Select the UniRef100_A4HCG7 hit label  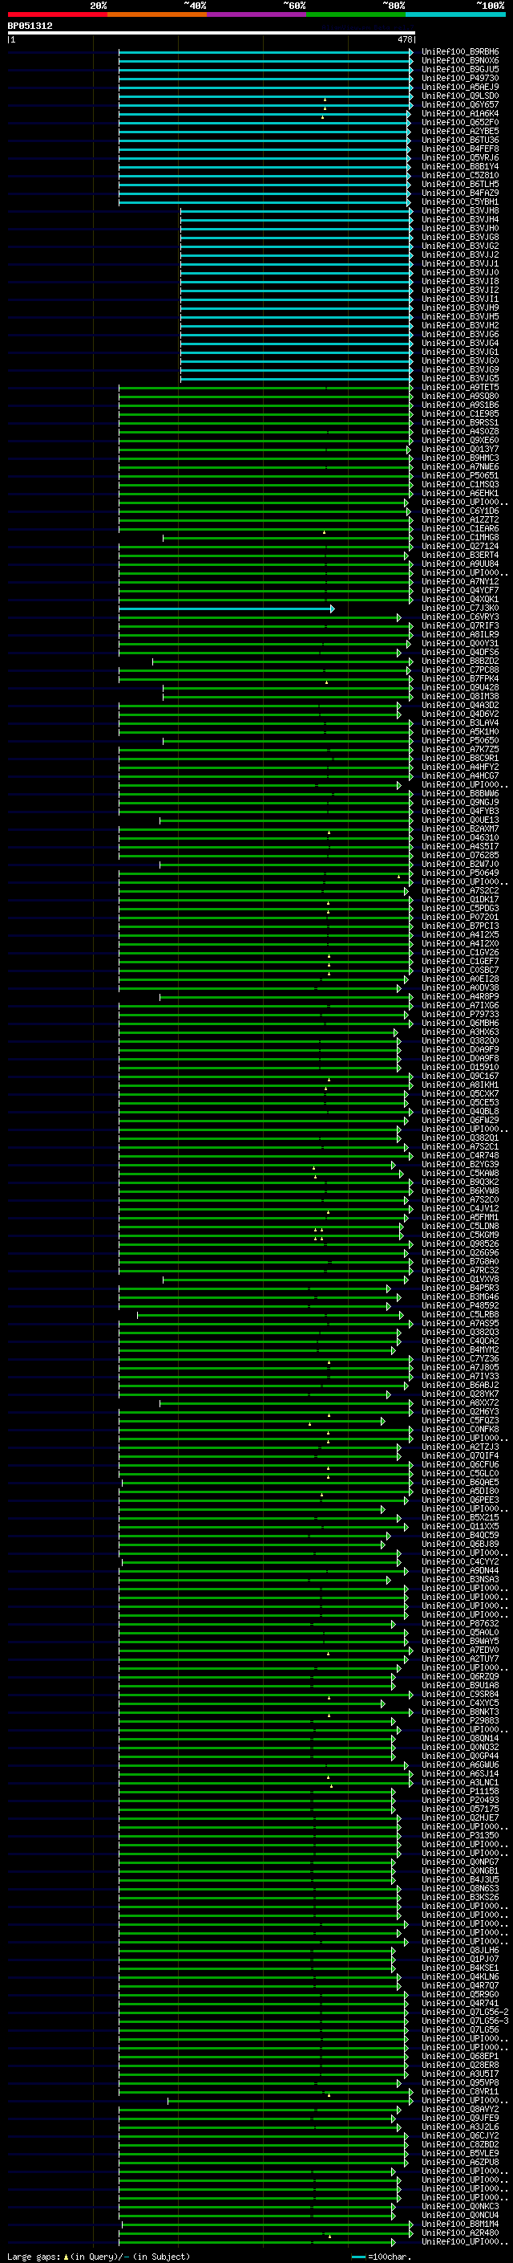pyautogui.click(x=460, y=775)
